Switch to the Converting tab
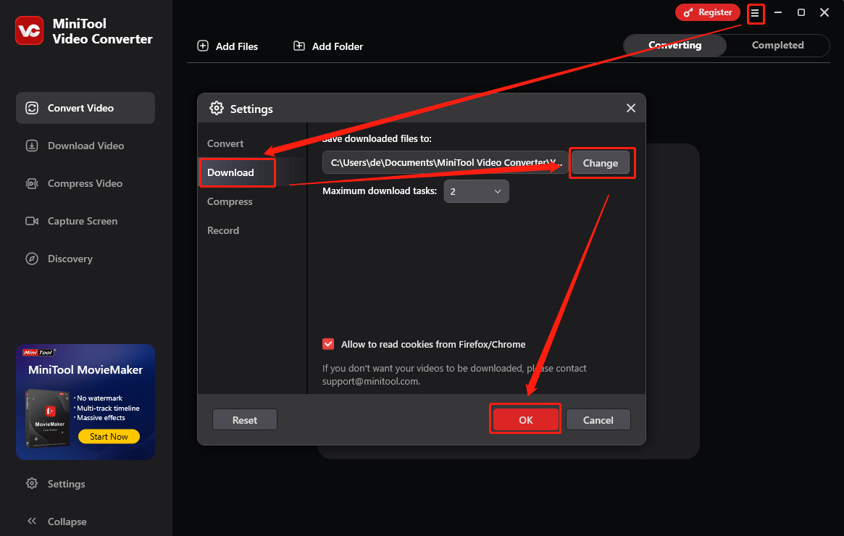Screen dimensions: 844x536 click(x=675, y=45)
